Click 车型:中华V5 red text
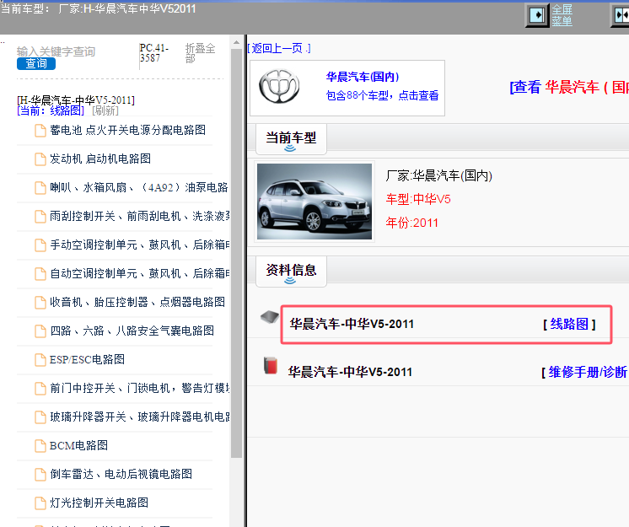Viewport: 629px width, 527px height. pos(418,199)
